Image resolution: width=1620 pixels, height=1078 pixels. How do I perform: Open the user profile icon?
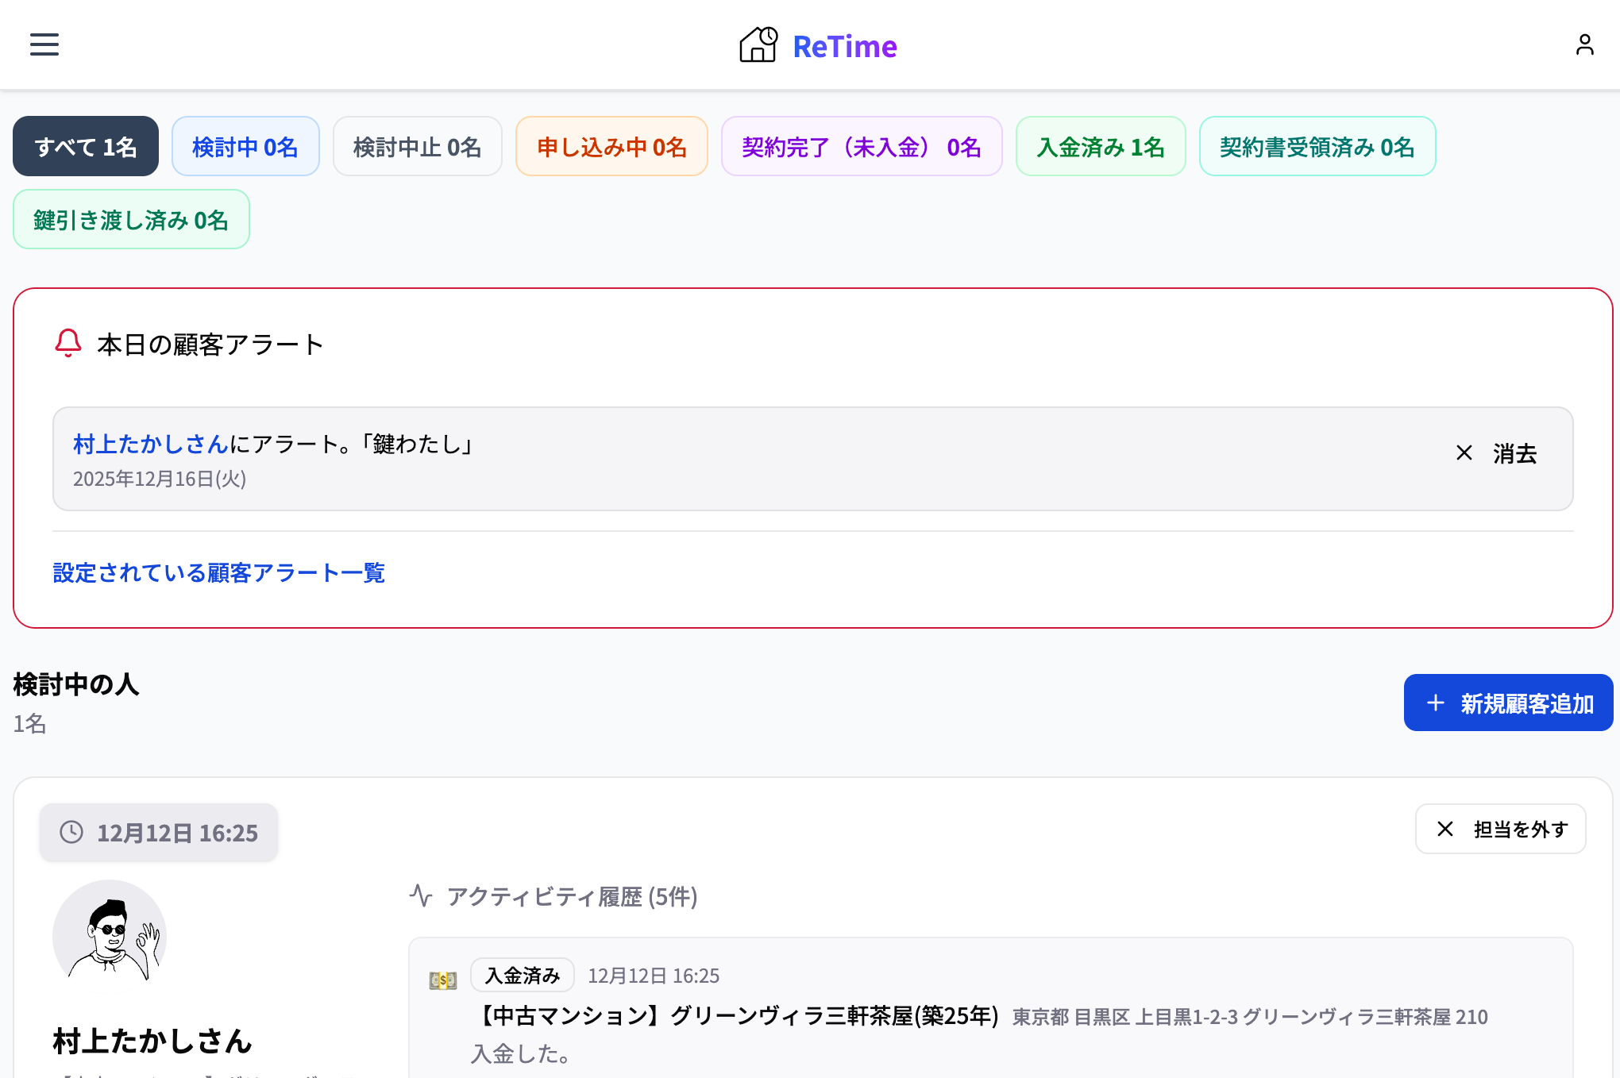(x=1585, y=44)
